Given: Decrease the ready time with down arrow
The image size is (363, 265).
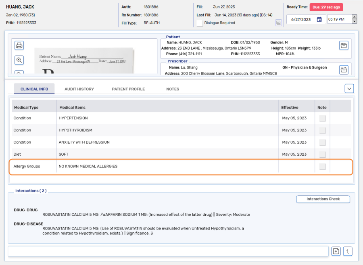Looking at the screenshot, I should click(x=354, y=21).
